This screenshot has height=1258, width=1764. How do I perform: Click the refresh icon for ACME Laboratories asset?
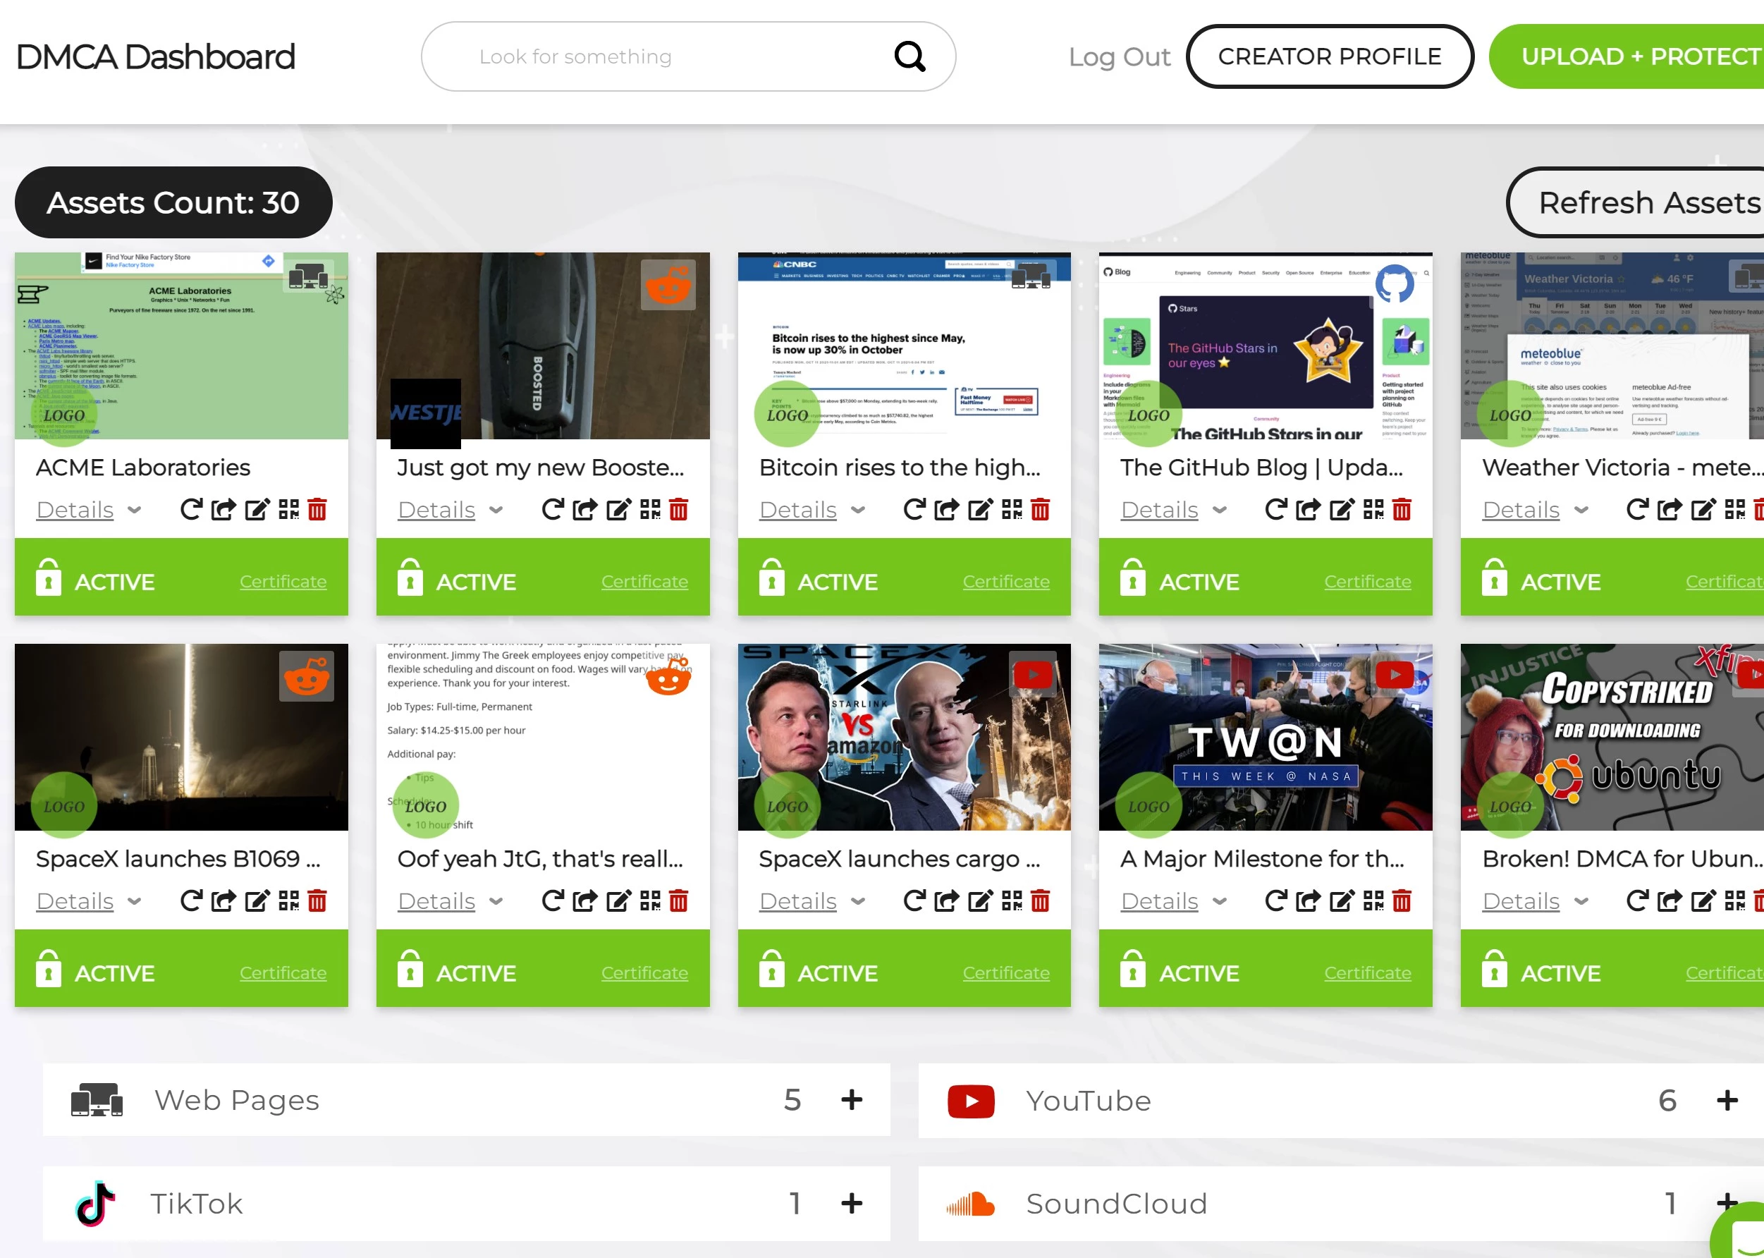[189, 509]
